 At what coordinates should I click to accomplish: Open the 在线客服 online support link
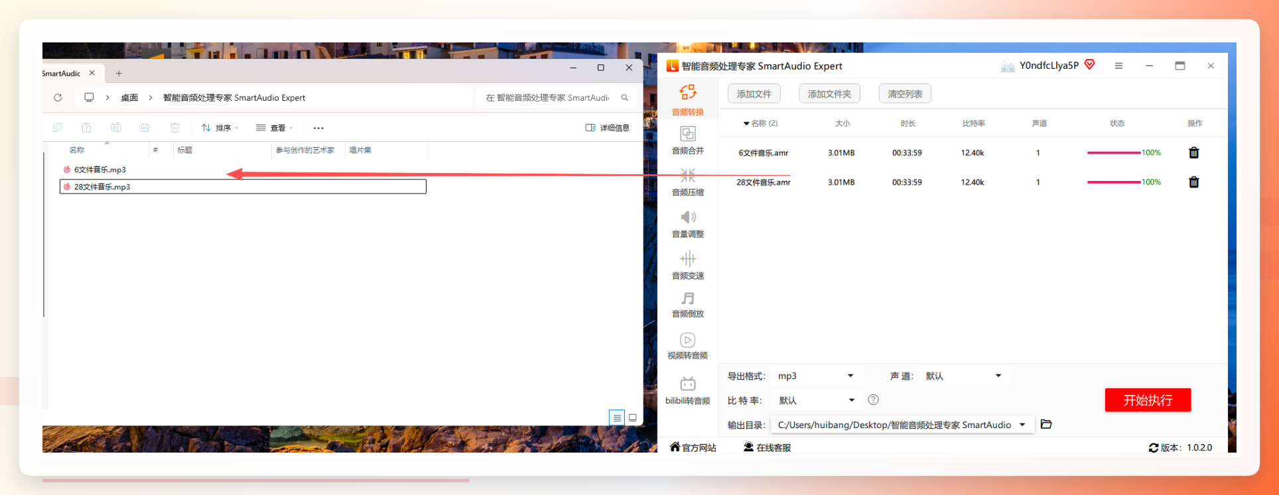[x=768, y=447]
